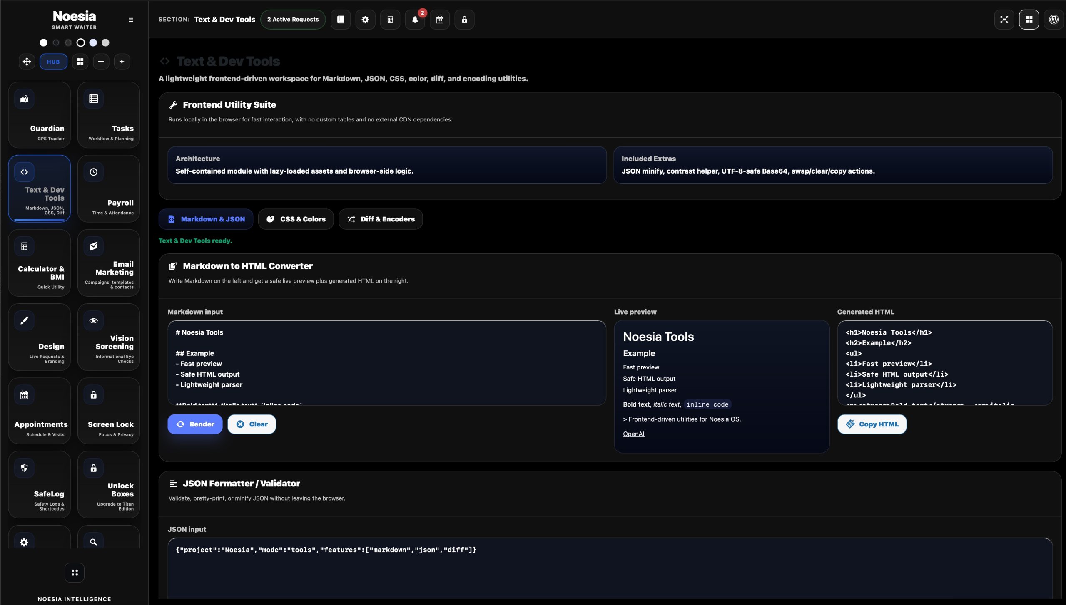Click the Noesia Intelligence dots icon
This screenshot has width=1066, height=605.
pyautogui.click(x=75, y=573)
